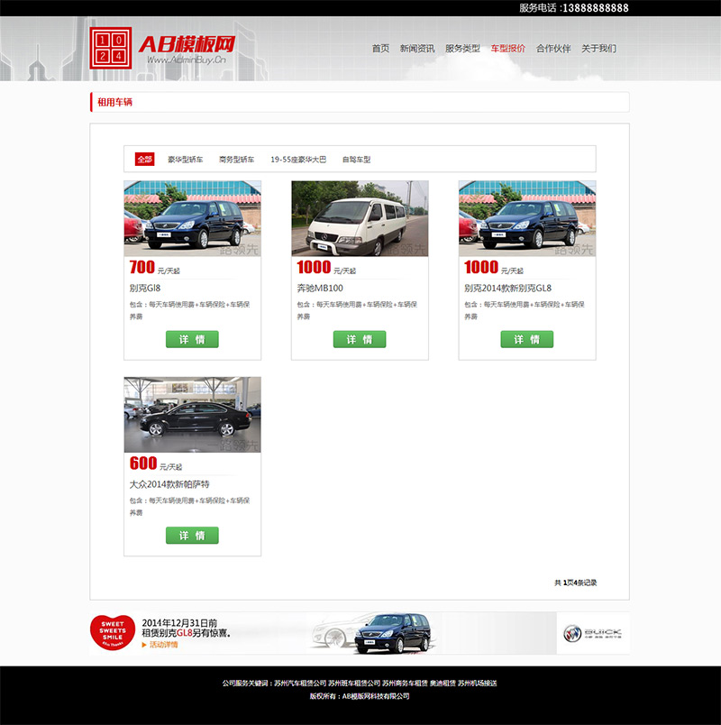Click 详情 button for 大众2014款新帕萨特
The height and width of the screenshot is (725, 721).
tap(192, 536)
